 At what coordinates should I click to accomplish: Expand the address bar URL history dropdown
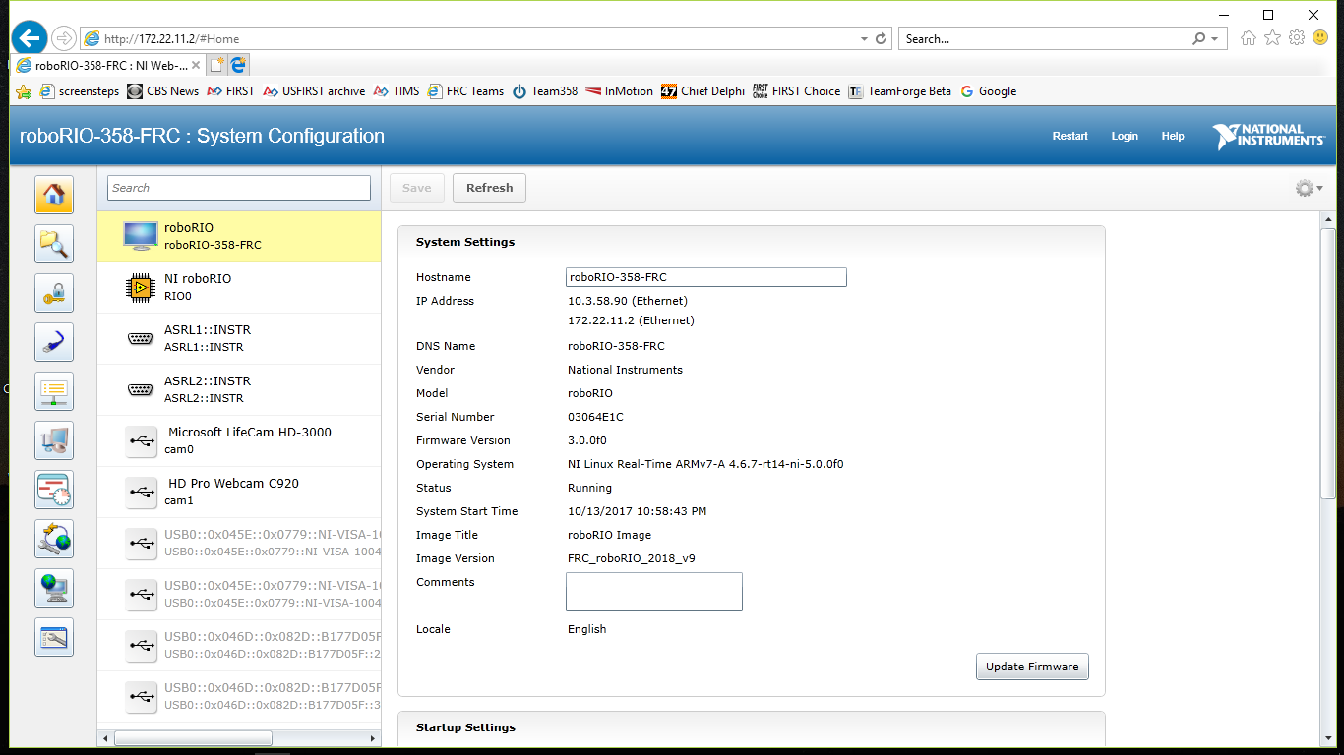click(x=864, y=39)
